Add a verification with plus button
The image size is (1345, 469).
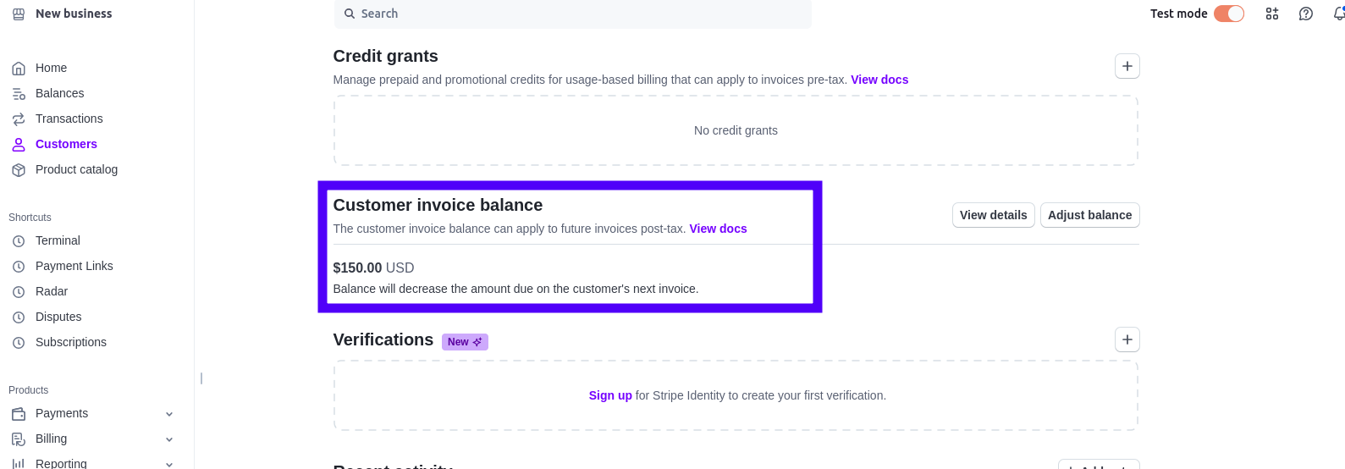tap(1127, 339)
